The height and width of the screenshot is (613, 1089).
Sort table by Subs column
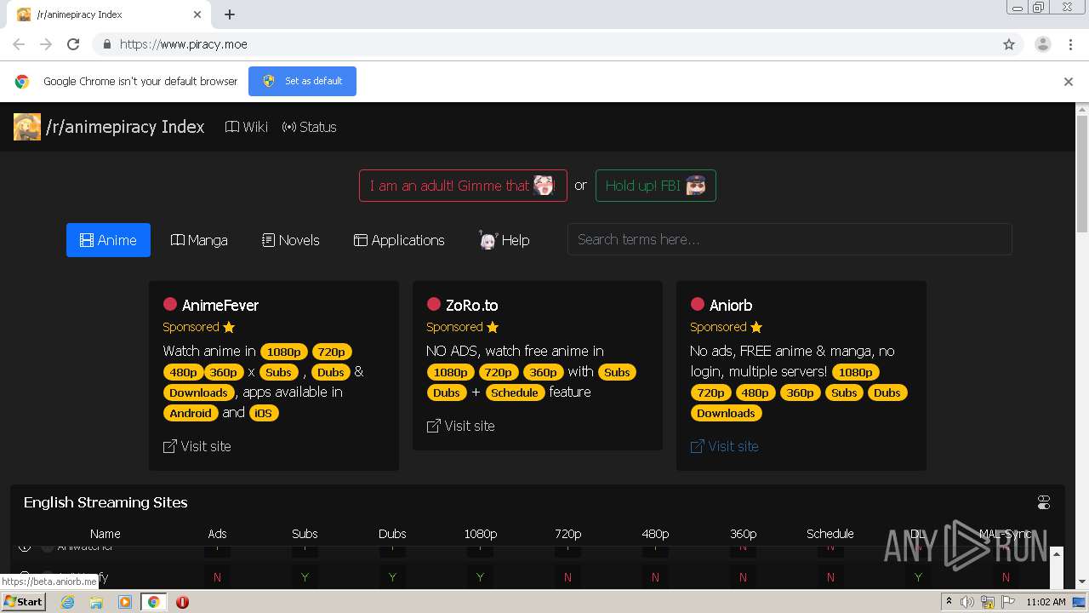click(x=305, y=534)
